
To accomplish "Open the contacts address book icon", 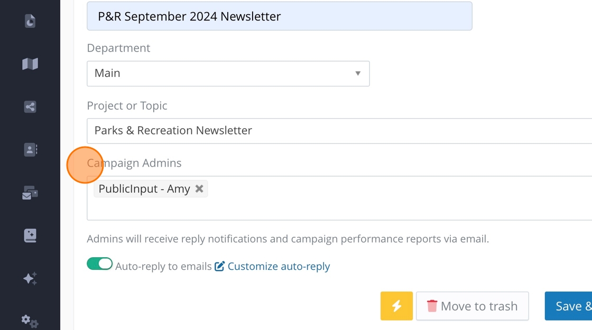I will tap(30, 150).
